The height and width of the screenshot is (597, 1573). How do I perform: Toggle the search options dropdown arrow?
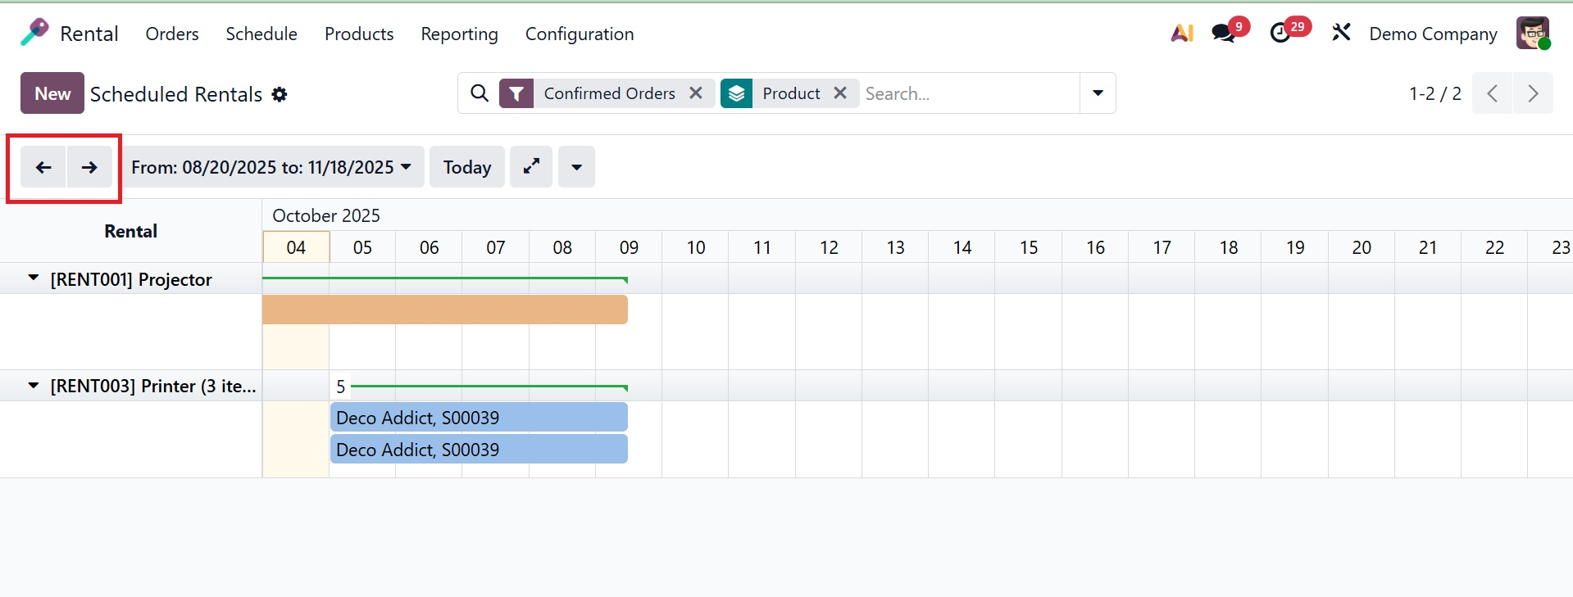click(1098, 93)
